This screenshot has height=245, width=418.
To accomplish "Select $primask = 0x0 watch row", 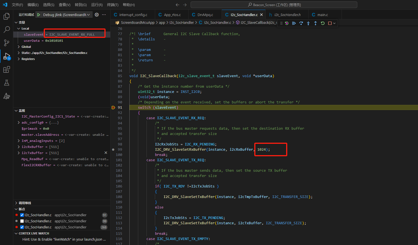I will (x=62, y=129).
